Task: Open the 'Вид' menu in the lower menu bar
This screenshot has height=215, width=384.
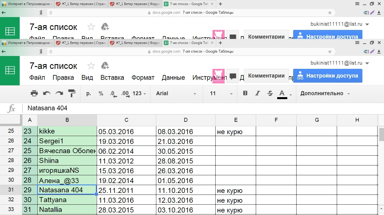Action: click(x=87, y=78)
